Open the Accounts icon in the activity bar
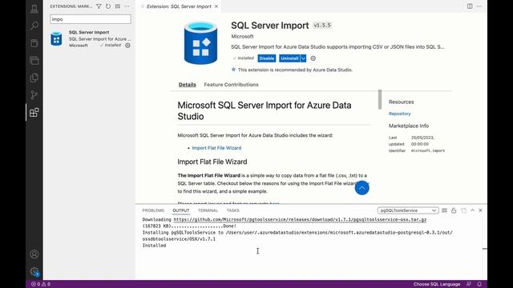 (34, 254)
